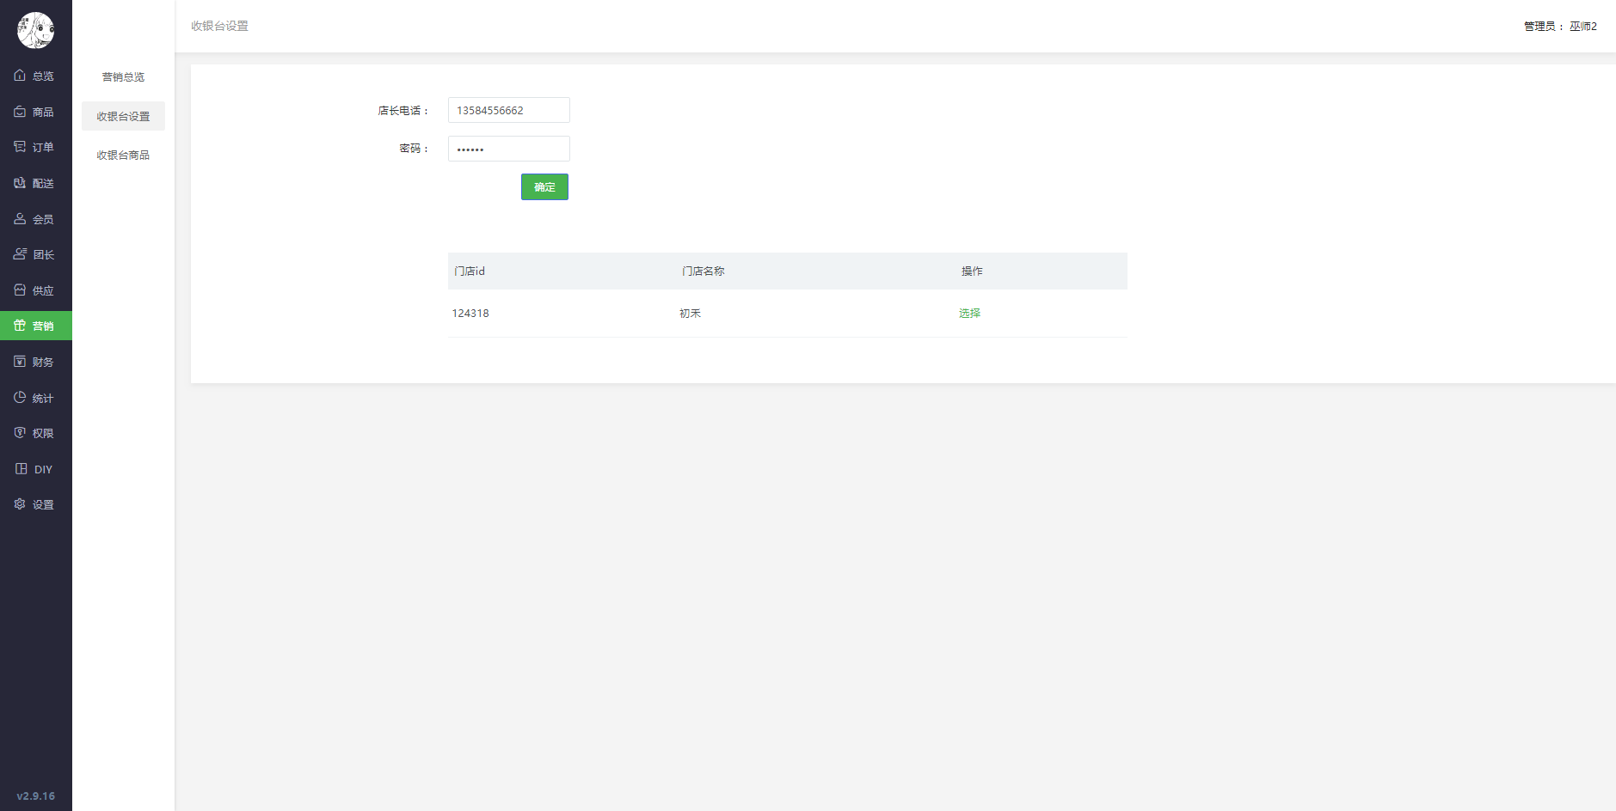Click the 门店名称 column header

[x=703, y=271]
